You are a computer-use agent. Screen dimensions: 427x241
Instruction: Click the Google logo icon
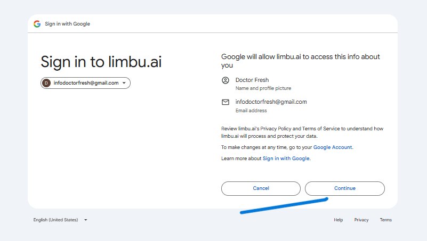pyautogui.click(x=37, y=24)
